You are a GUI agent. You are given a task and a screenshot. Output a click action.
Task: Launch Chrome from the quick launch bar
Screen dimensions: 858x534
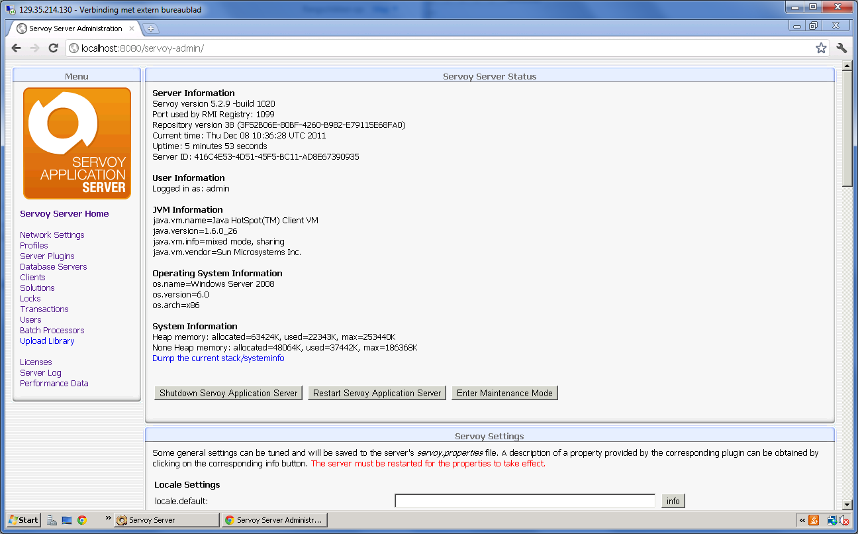82,520
